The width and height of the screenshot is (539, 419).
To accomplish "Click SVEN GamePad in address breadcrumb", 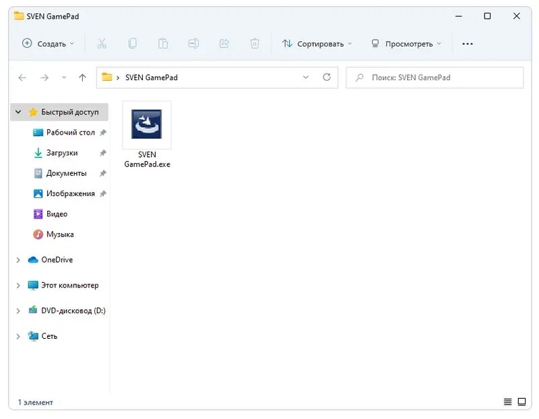I will [151, 77].
